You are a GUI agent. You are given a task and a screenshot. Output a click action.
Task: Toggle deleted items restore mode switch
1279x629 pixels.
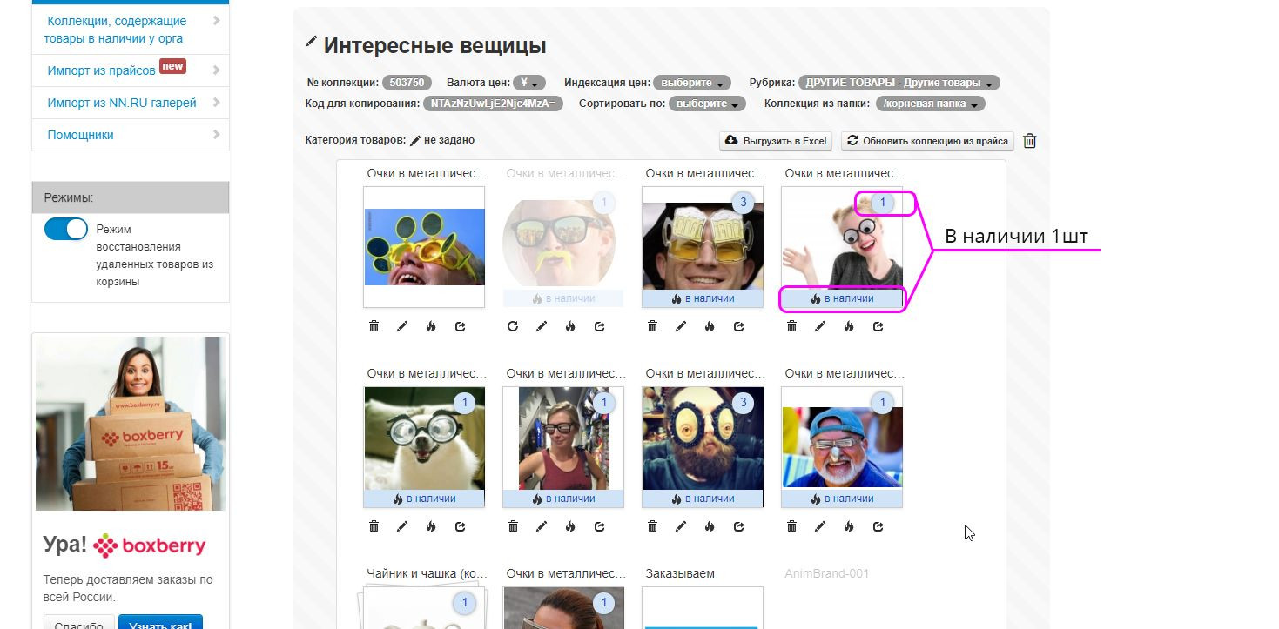coord(66,229)
